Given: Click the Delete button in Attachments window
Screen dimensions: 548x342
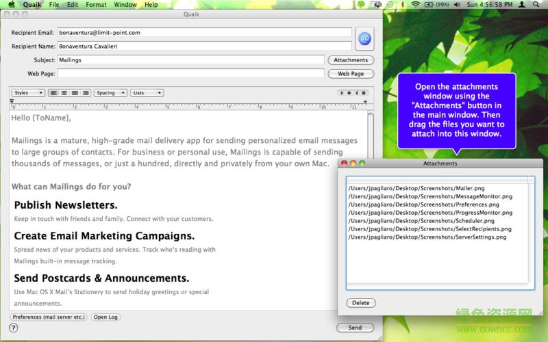Looking at the screenshot, I should click(x=360, y=303).
